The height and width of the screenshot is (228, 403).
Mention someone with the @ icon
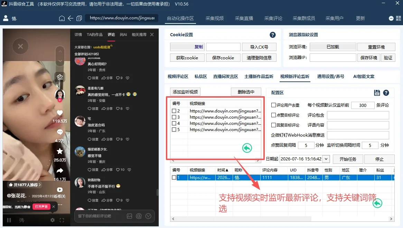click(139, 216)
